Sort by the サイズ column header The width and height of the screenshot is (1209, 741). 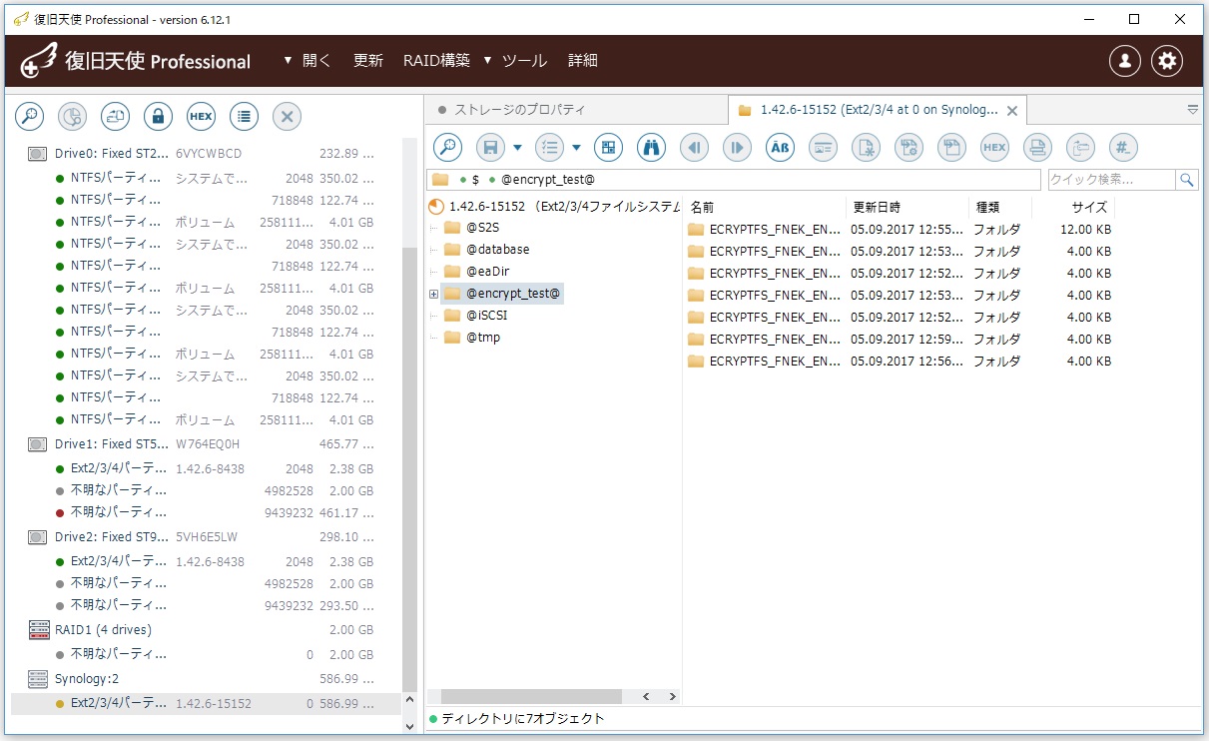coord(1073,208)
